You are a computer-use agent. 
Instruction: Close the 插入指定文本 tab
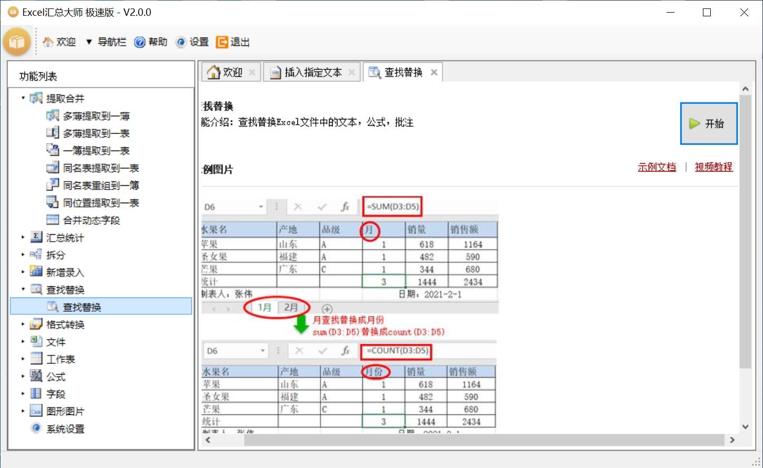click(352, 72)
